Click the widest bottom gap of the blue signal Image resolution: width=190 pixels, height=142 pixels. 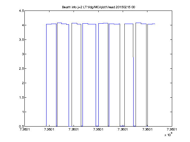click(122, 126)
